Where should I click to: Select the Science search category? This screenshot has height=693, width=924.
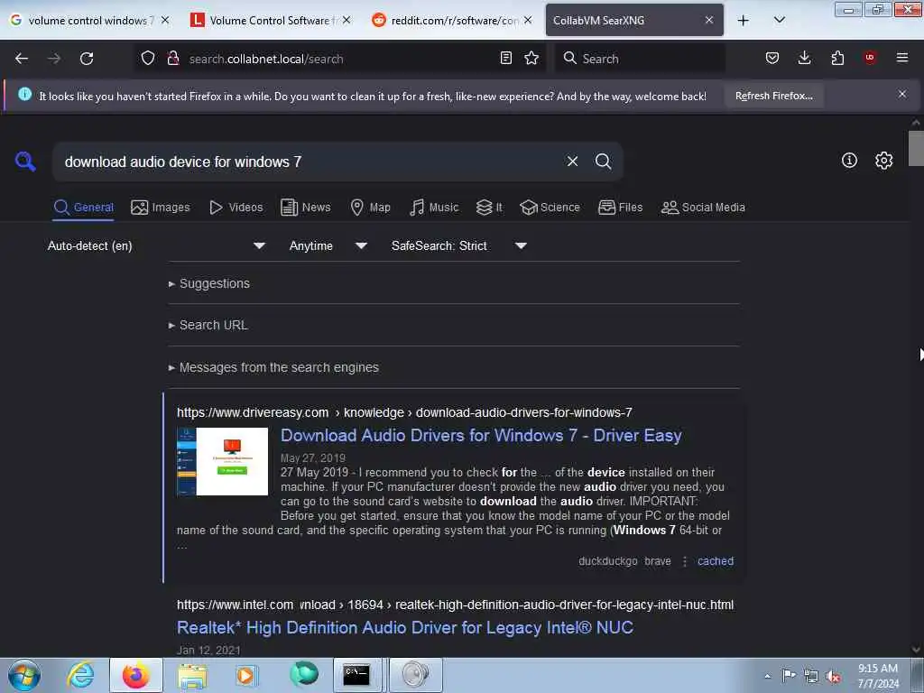(550, 208)
